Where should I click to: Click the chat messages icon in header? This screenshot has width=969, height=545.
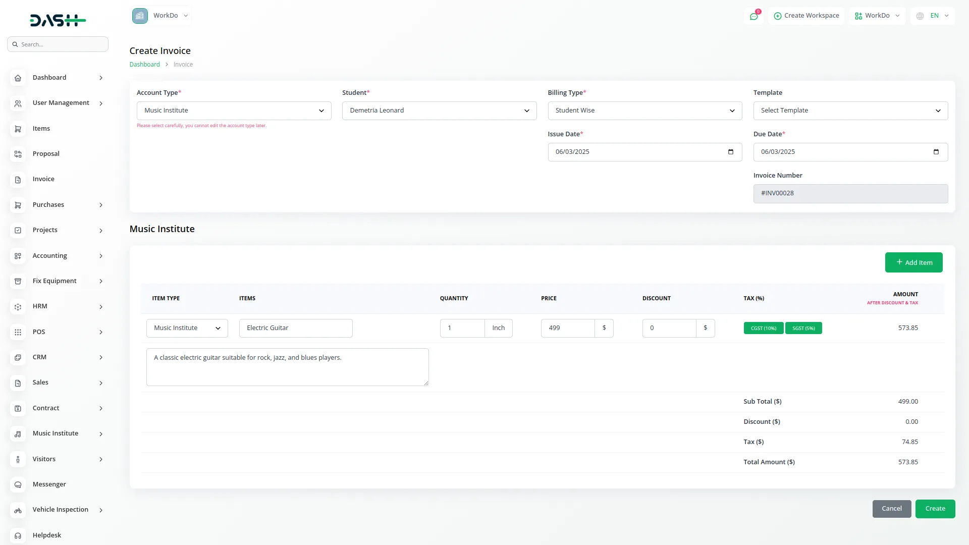point(753,16)
